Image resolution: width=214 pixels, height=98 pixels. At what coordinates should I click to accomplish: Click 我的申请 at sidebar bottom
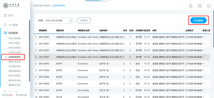pos(21,95)
